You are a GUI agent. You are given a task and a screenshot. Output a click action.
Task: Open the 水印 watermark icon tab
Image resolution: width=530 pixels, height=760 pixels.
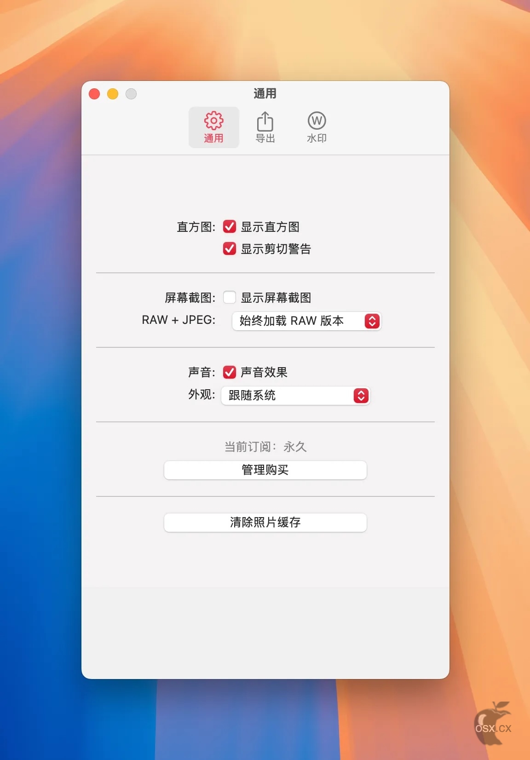click(x=317, y=127)
